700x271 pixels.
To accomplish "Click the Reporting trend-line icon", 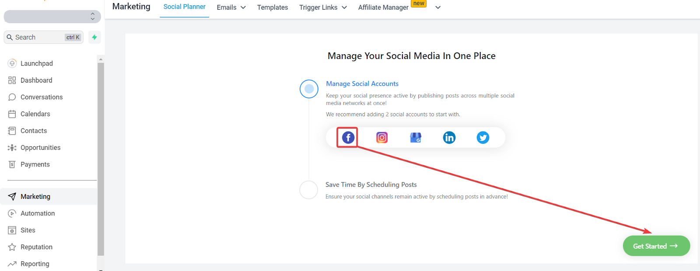I will pyautogui.click(x=12, y=264).
